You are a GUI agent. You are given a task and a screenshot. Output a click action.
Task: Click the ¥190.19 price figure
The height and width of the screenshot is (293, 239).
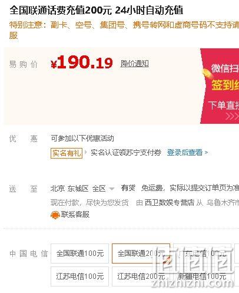click(x=82, y=62)
